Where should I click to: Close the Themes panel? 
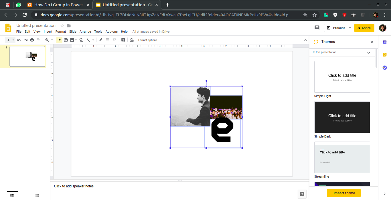click(x=372, y=42)
